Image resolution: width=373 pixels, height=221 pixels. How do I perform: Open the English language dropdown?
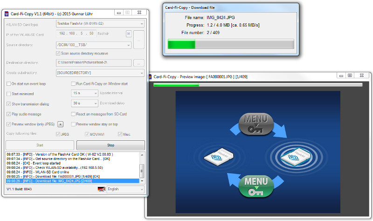(125, 189)
